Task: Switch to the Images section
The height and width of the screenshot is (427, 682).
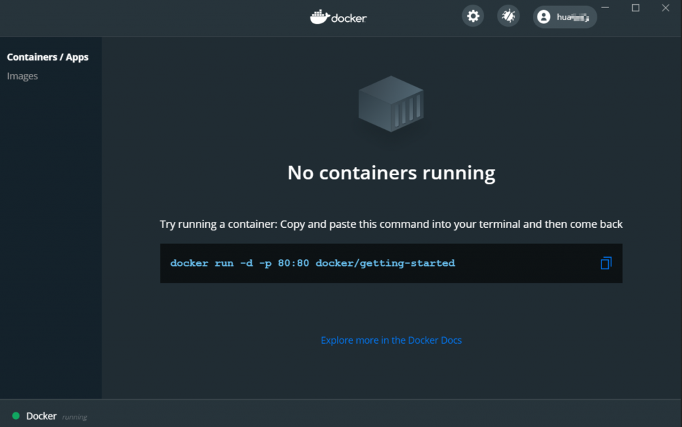Action: coord(23,76)
